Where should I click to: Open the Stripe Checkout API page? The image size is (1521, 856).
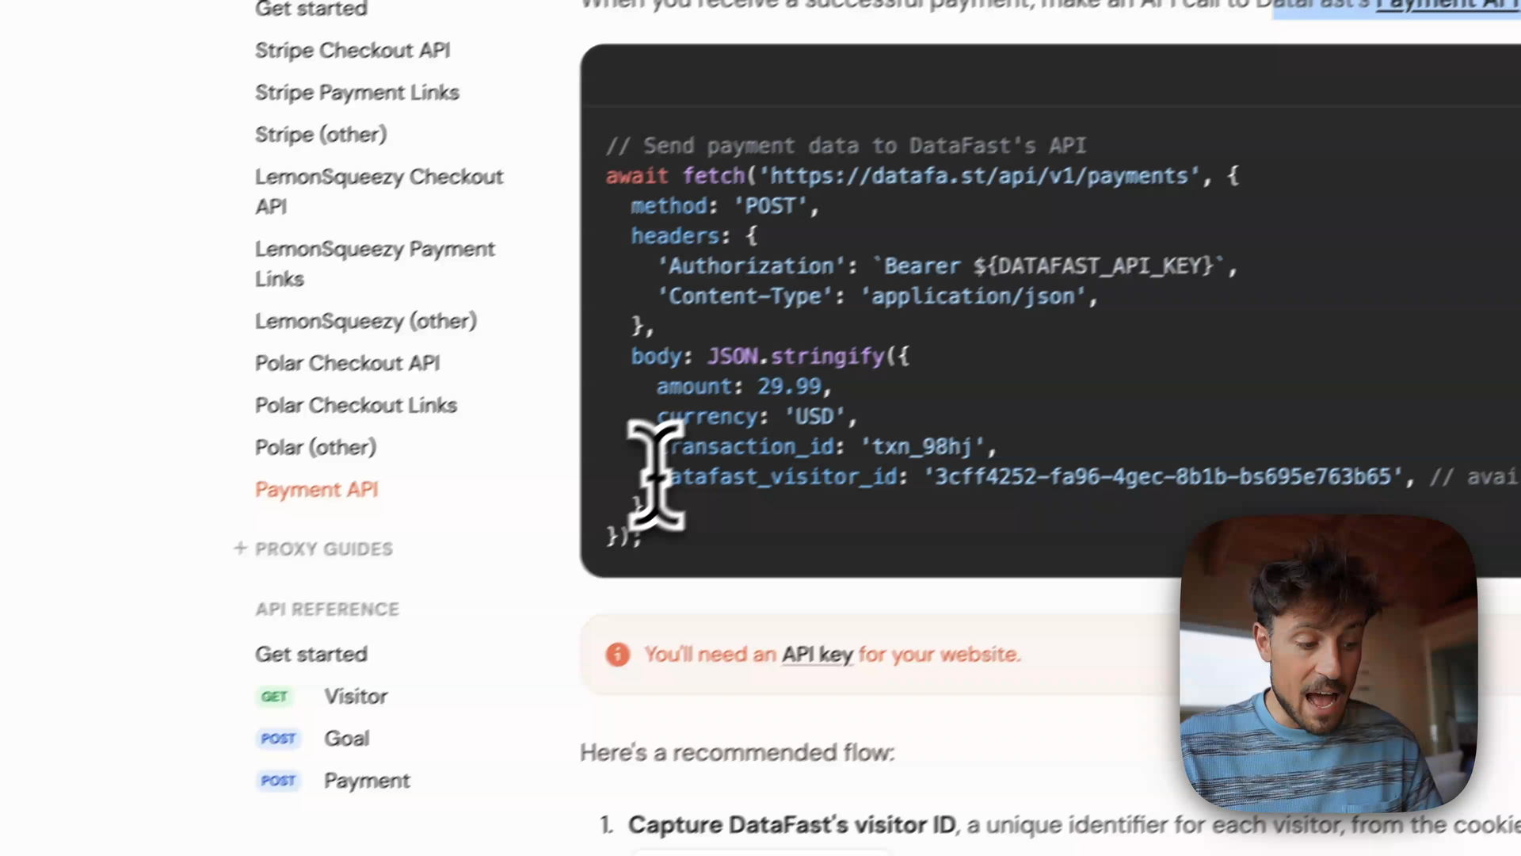pos(353,51)
